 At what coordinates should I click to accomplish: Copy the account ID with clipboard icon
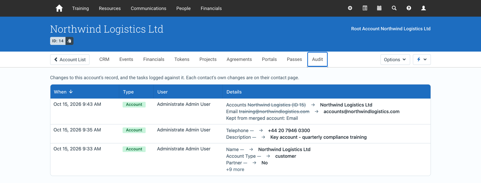point(69,41)
